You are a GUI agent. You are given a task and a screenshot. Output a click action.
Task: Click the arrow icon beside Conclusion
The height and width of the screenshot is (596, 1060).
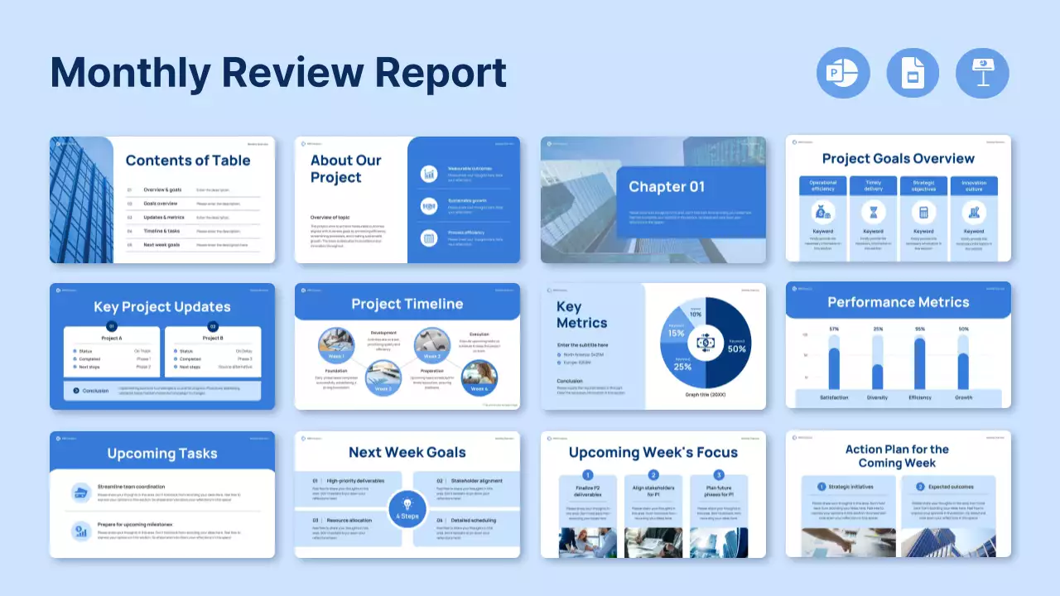pyautogui.click(x=76, y=391)
